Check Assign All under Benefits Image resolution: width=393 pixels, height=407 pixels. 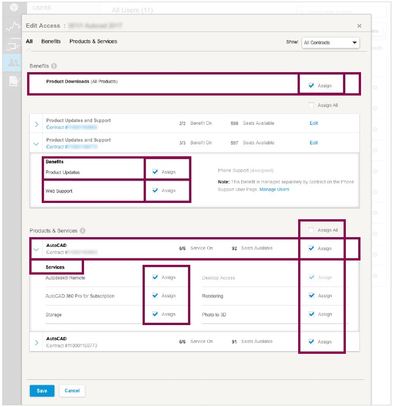(311, 105)
